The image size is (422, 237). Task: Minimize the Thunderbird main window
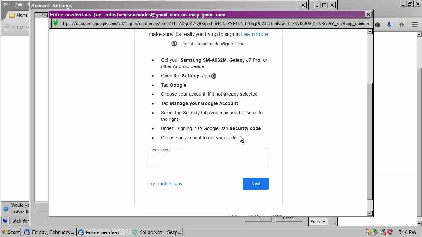(x=403, y=4)
